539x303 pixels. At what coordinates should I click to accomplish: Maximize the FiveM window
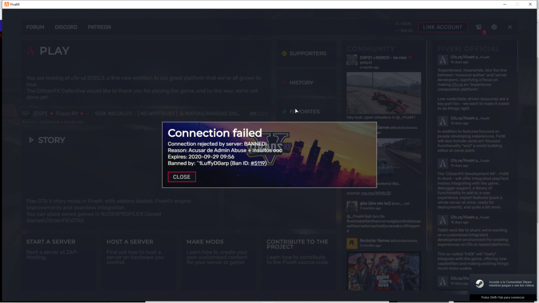(x=517, y=4)
